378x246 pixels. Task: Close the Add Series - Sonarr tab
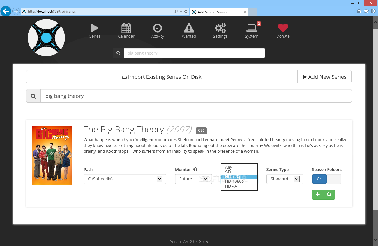tap(245, 12)
